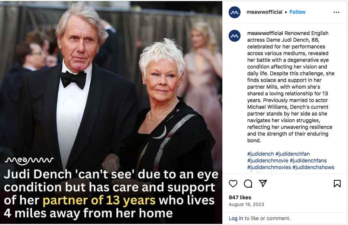Click the meawwofficial avatar beside the caption
Screen dimensions: 348x225
(x=235, y=36)
